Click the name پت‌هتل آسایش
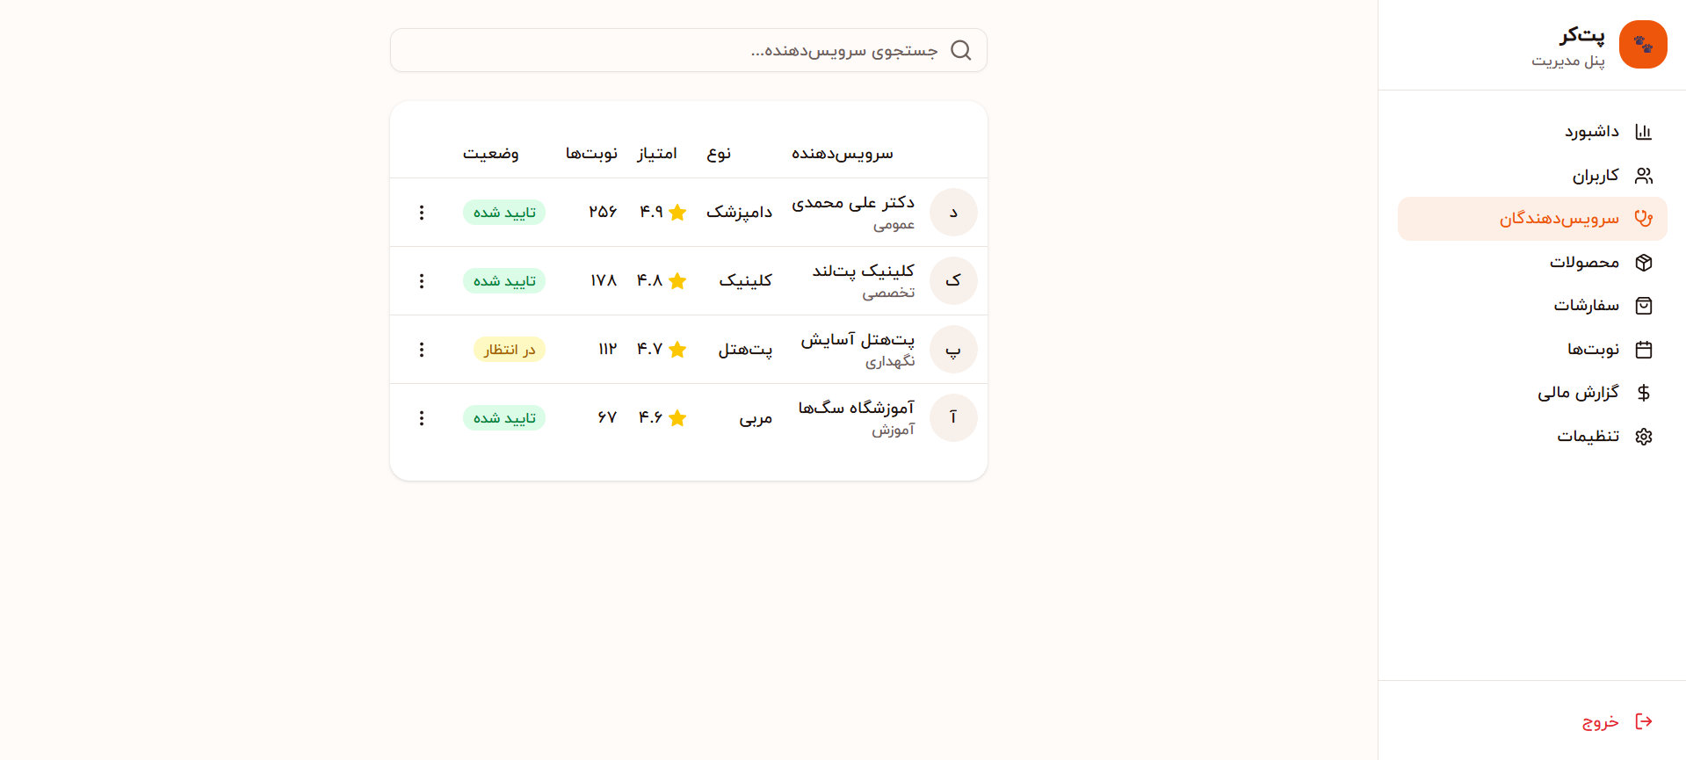 (x=857, y=340)
